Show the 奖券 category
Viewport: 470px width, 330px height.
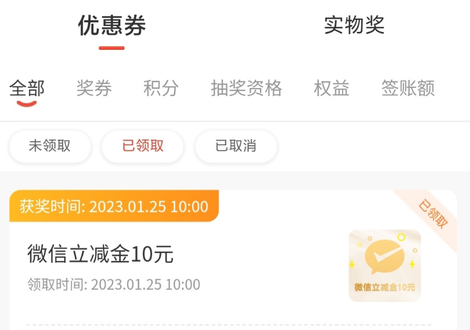(x=94, y=88)
